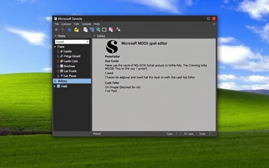Image resolution: width=269 pixels, height=168 pixels.
Task: Click the Cored heading
Action: tap(109, 73)
